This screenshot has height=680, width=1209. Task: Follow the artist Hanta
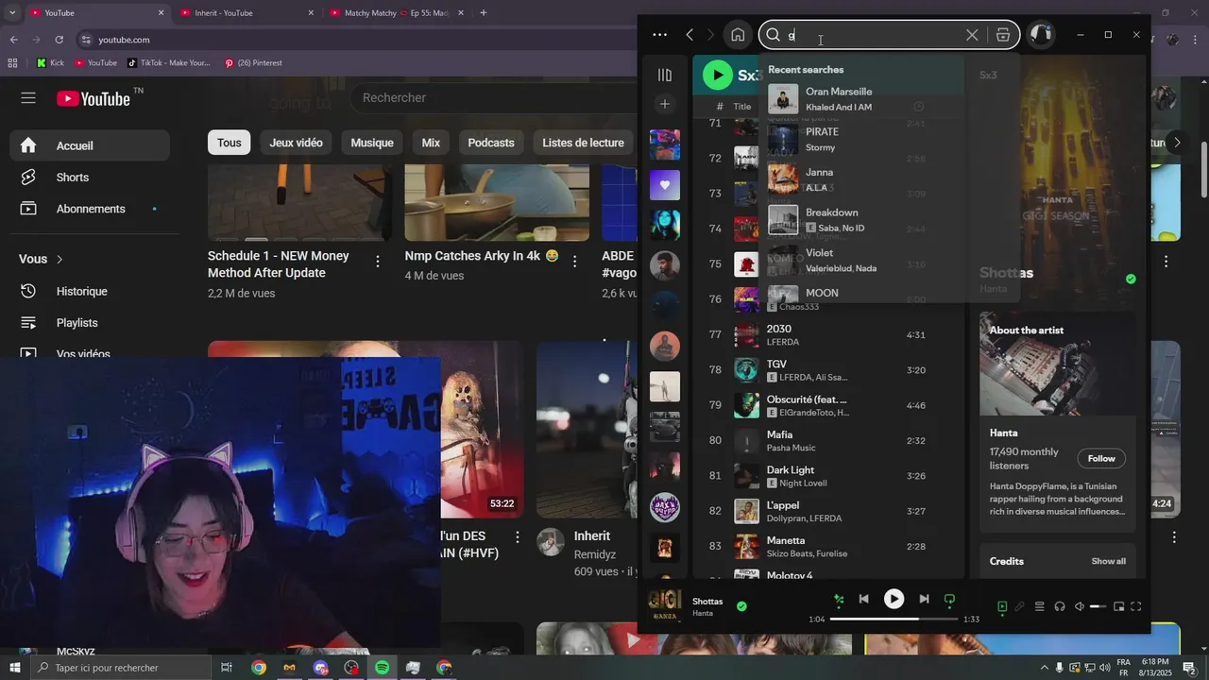[x=1101, y=458]
